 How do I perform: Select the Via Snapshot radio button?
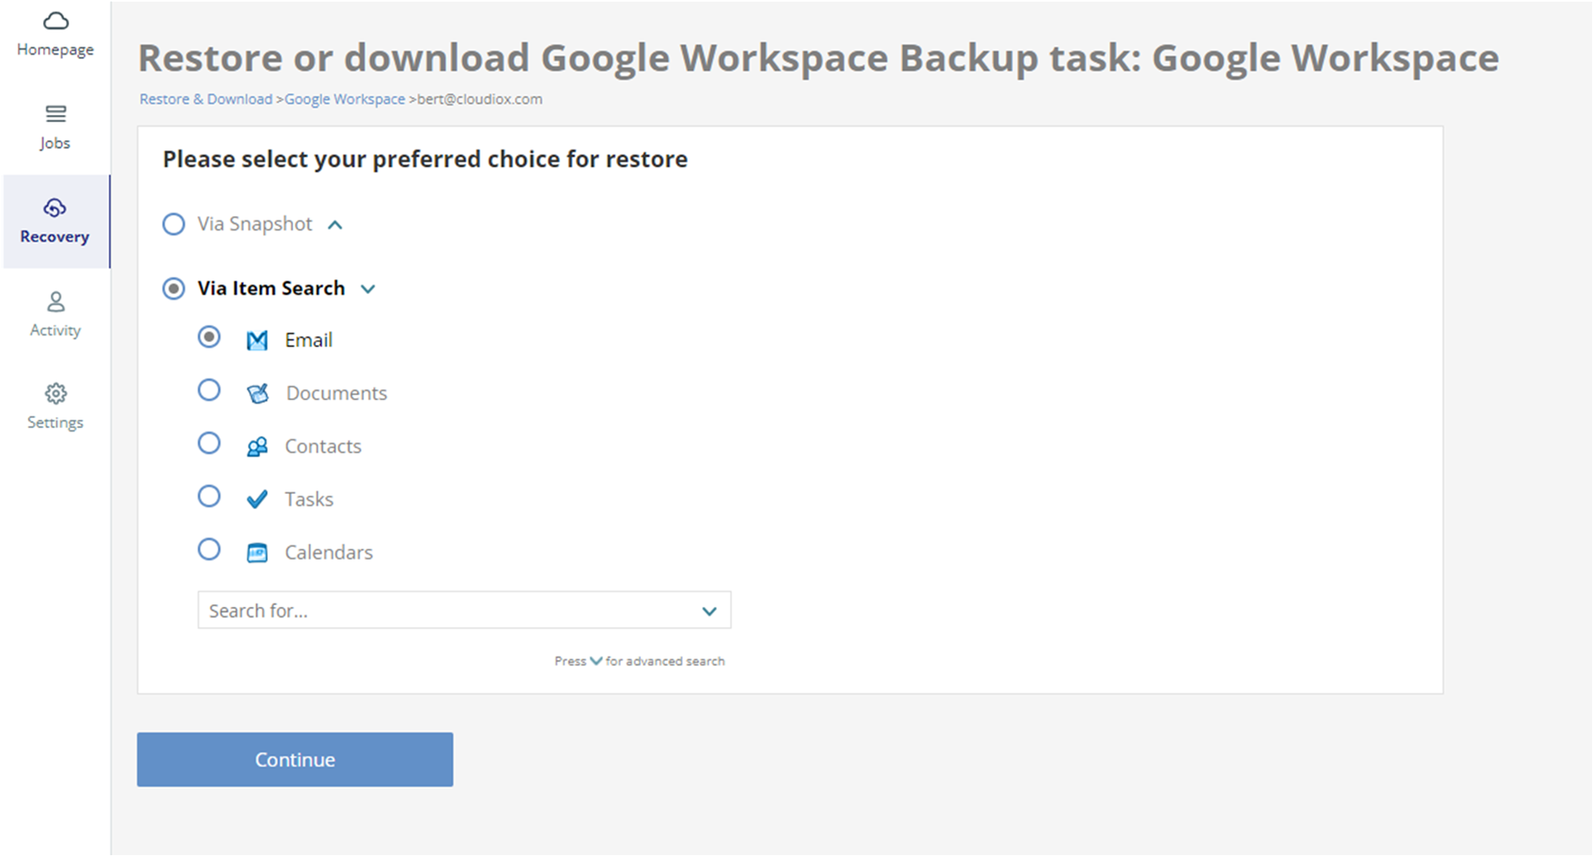[x=173, y=224]
